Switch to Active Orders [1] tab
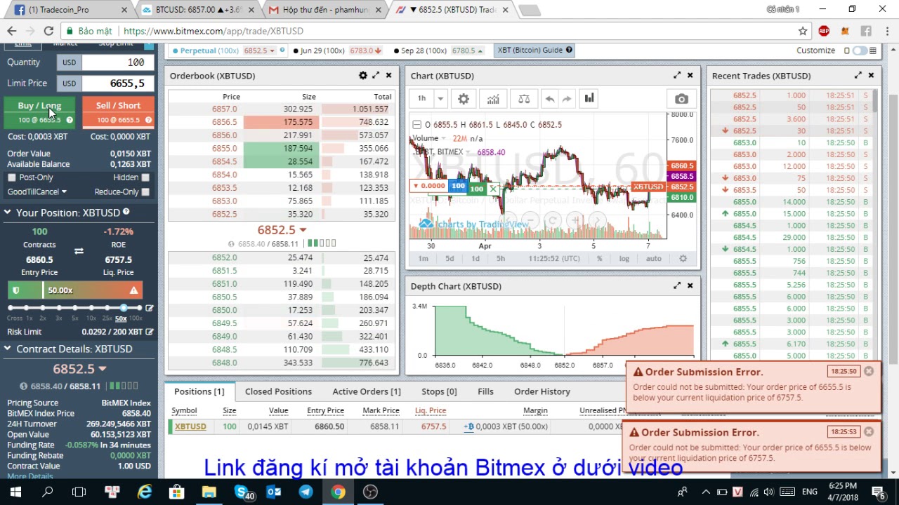The width and height of the screenshot is (899, 505). coord(367,391)
